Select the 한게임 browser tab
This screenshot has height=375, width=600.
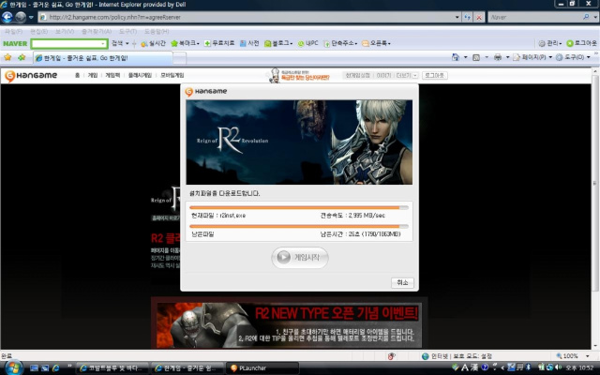click(x=102, y=58)
